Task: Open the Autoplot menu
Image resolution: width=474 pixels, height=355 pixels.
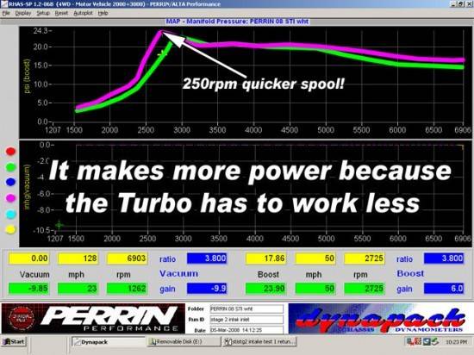Action: (83, 13)
